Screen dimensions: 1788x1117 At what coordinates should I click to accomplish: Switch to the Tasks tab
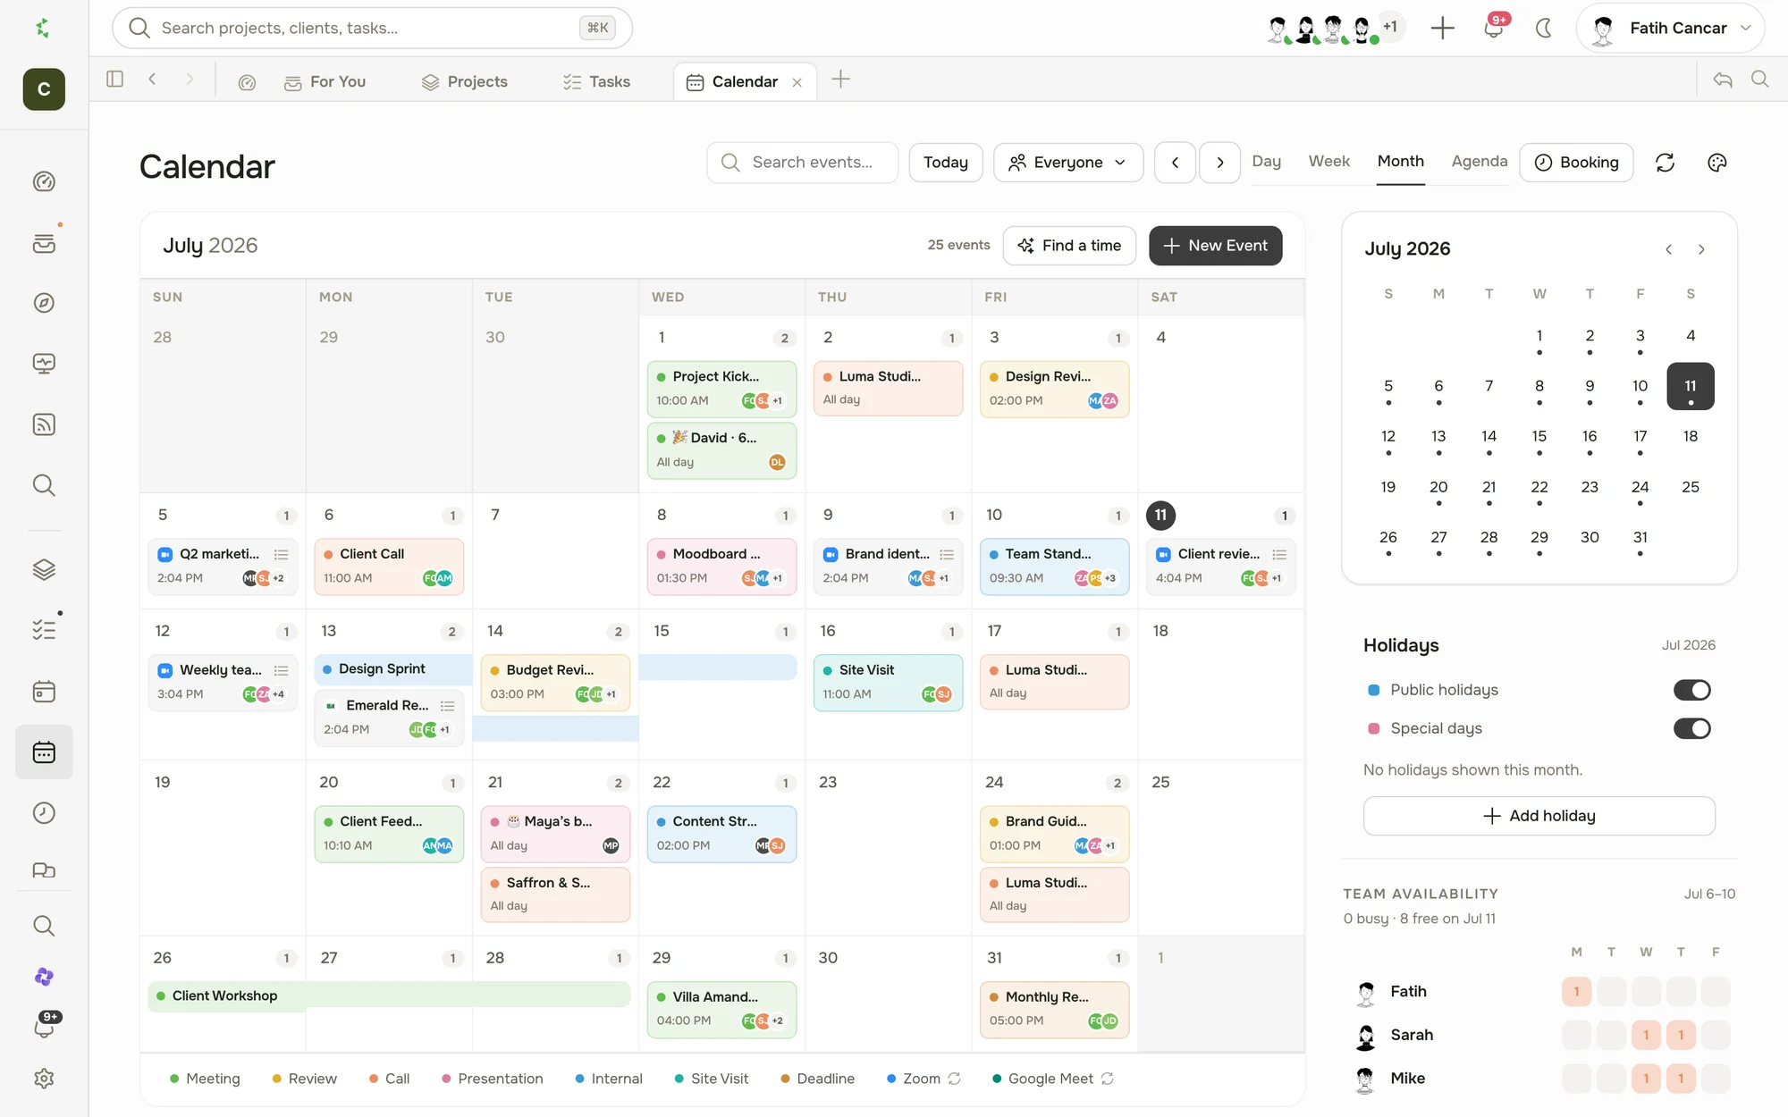coord(596,81)
